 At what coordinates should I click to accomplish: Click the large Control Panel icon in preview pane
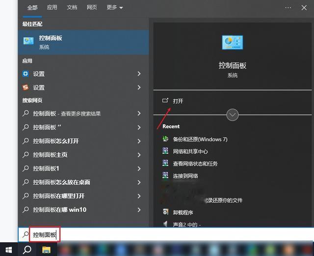(232, 42)
